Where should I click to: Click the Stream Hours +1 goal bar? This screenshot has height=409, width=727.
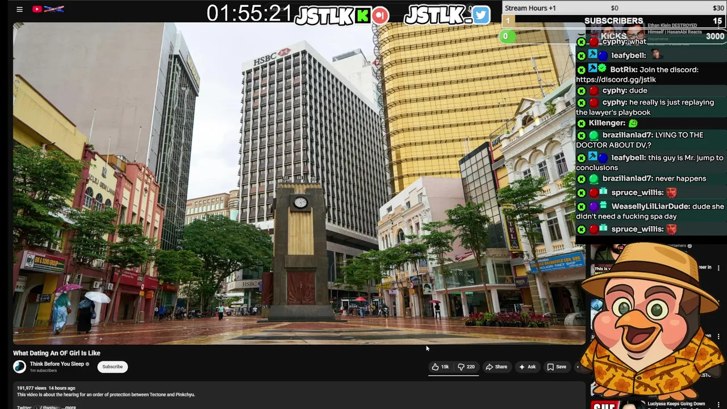coord(614,8)
